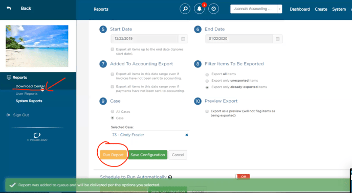
Task: Open End Date calendar icon
Action: coord(278,39)
